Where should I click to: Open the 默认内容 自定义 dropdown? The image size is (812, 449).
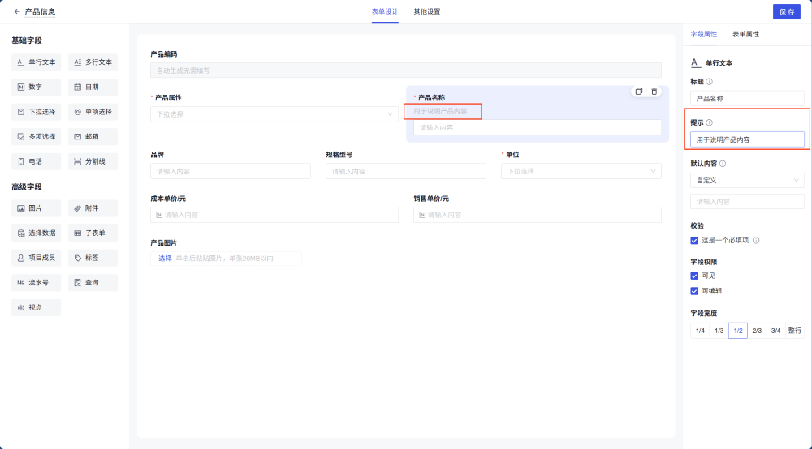[x=747, y=180]
